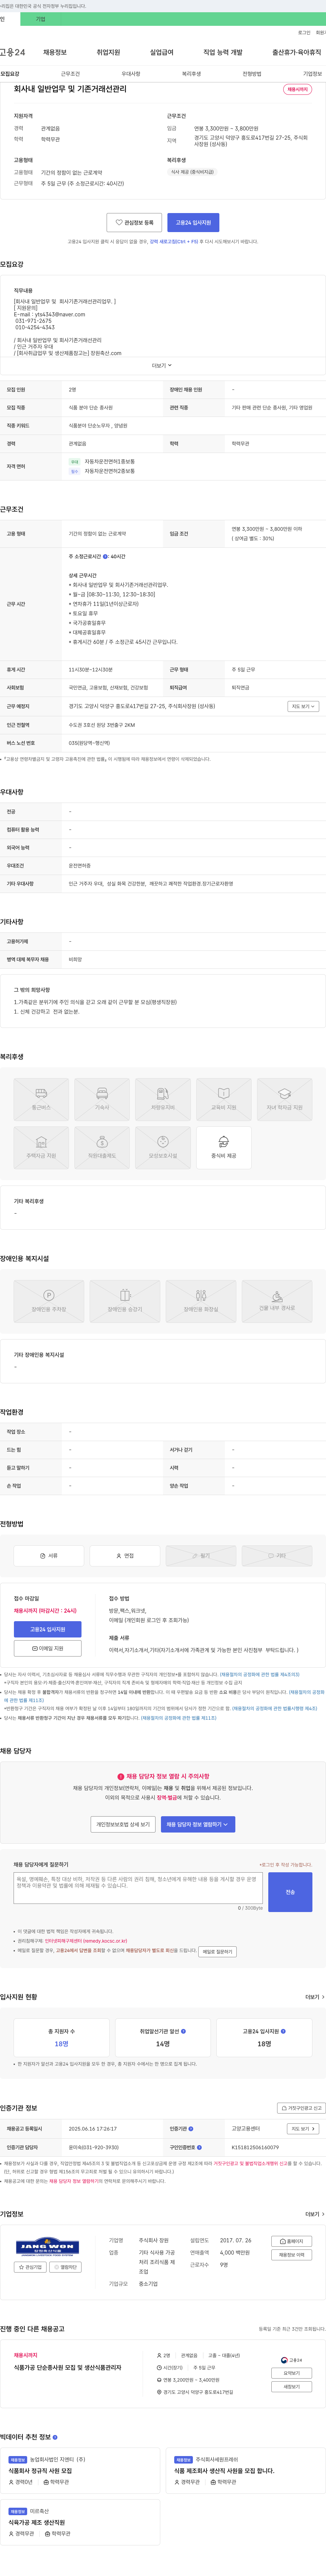Open 지도 보기 dropdown in 근무 예정지 row
Viewport: 326px width, 2576px height.
coord(303,706)
